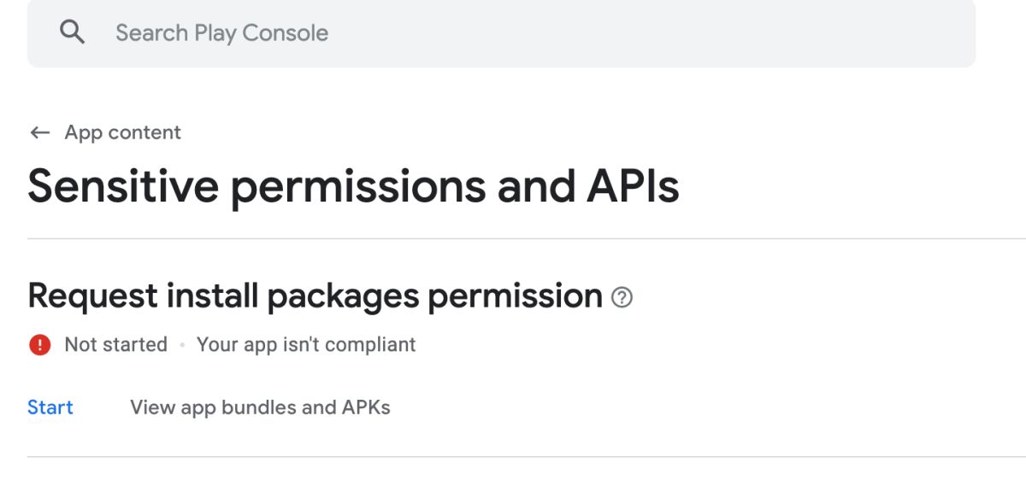Open View app bundles and APKs
Screen dimensions: 1026x486
[260, 407]
